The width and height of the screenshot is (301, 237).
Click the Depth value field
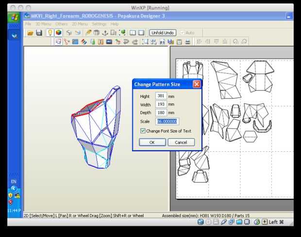click(161, 112)
